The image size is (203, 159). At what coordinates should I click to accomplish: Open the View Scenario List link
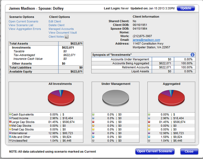(x=21, y=25)
